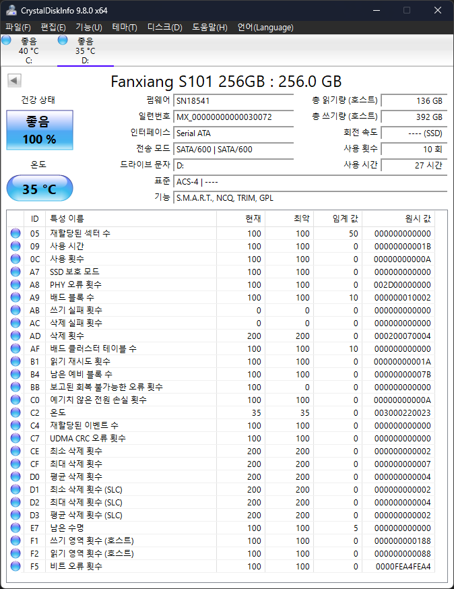This screenshot has height=589, width=454.
Task: Click the 특성 이름 column header
Action: [x=131, y=218]
